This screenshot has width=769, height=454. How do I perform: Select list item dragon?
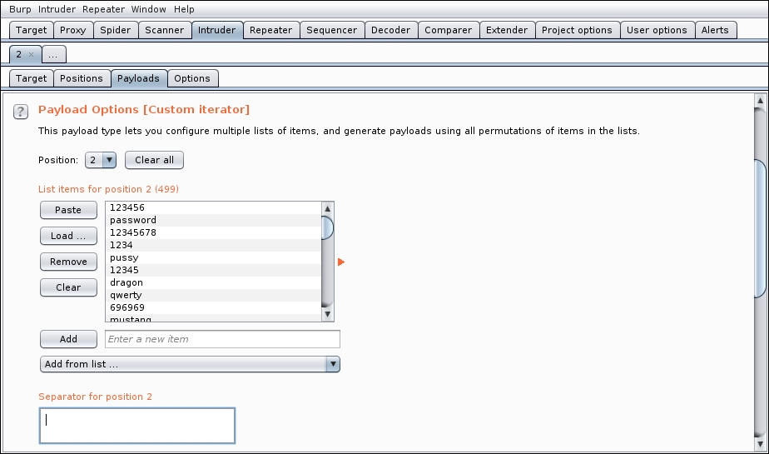pyautogui.click(x=213, y=282)
